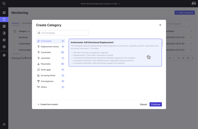Viewport: 198px width, 129px height.
Task: Tick the Crackmeter row checkbox
Action: coord(14,44)
